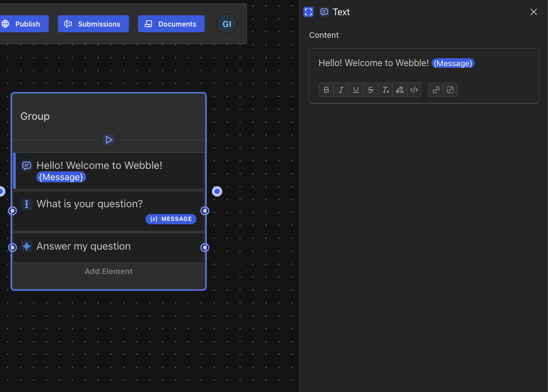Viewport: 548px width, 392px height.
Task: Toggle bold formatting in the text editor
Action: 327,90
